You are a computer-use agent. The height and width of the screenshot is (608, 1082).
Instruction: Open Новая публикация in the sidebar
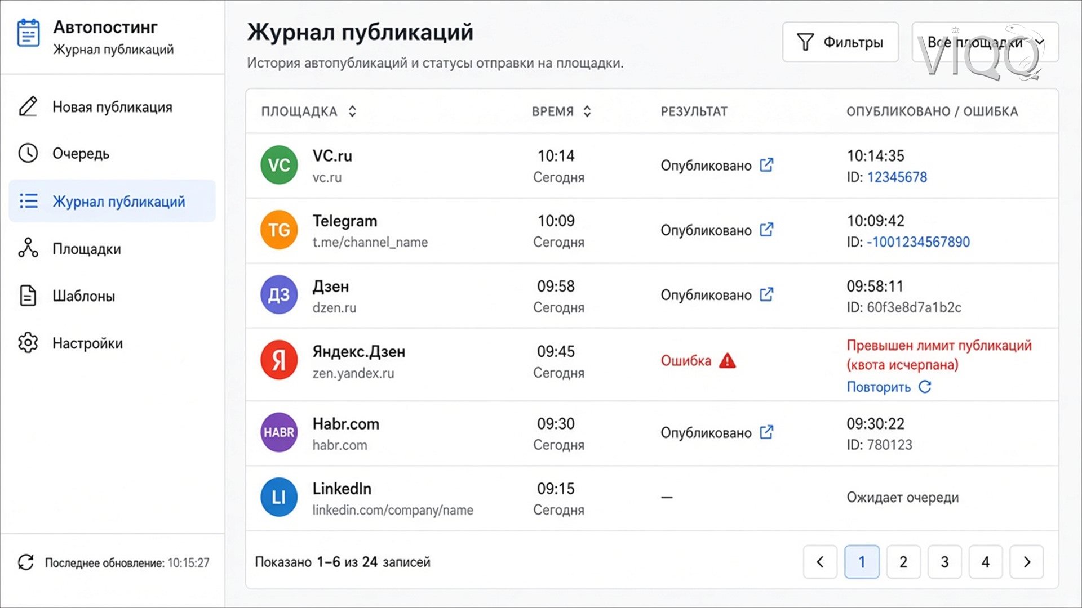tap(112, 107)
